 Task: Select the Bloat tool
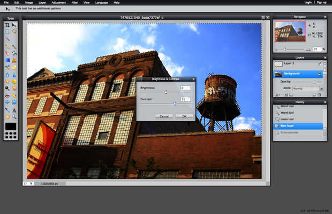click(x=7, y=102)
